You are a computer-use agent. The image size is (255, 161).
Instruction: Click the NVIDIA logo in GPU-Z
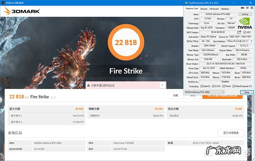click(245, 23)
